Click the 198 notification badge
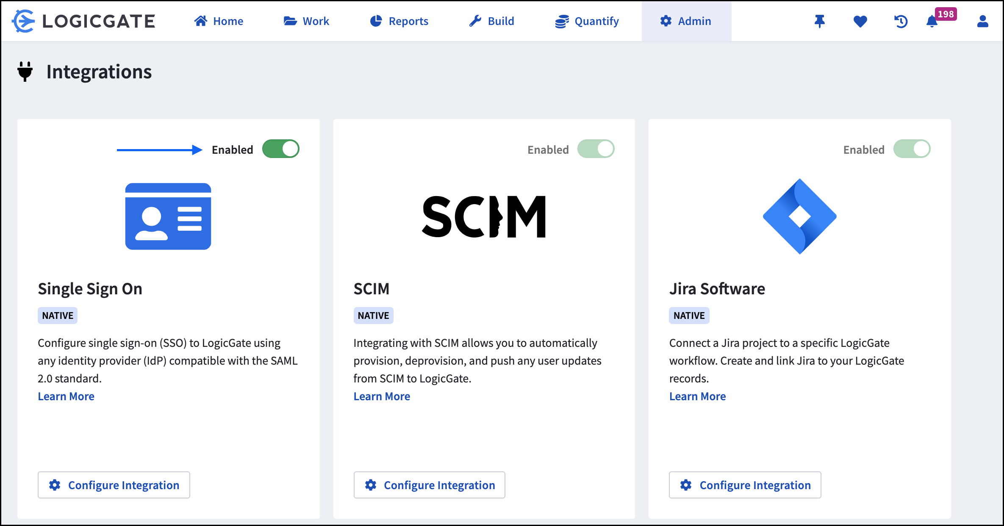The width and height of the screenshot is (1004, 526). (946, 14)
